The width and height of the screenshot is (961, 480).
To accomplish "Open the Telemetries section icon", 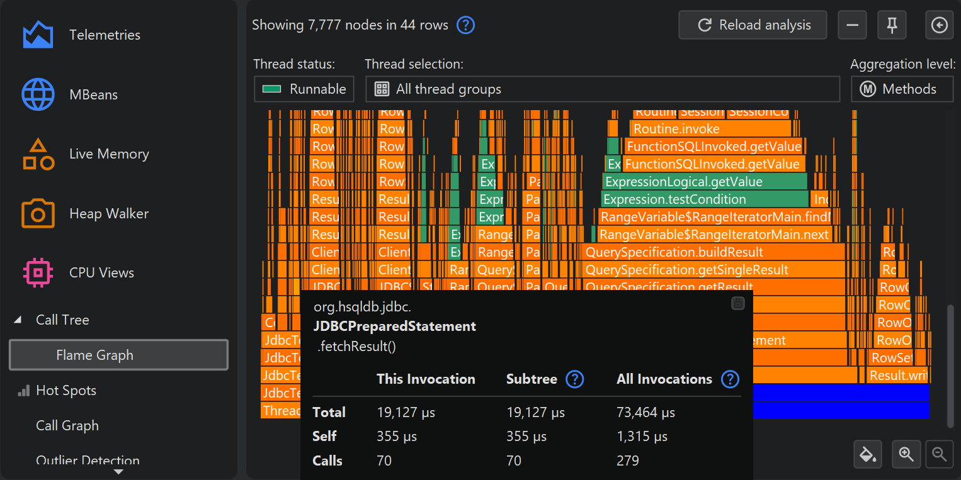I will [x=38, y=35].
